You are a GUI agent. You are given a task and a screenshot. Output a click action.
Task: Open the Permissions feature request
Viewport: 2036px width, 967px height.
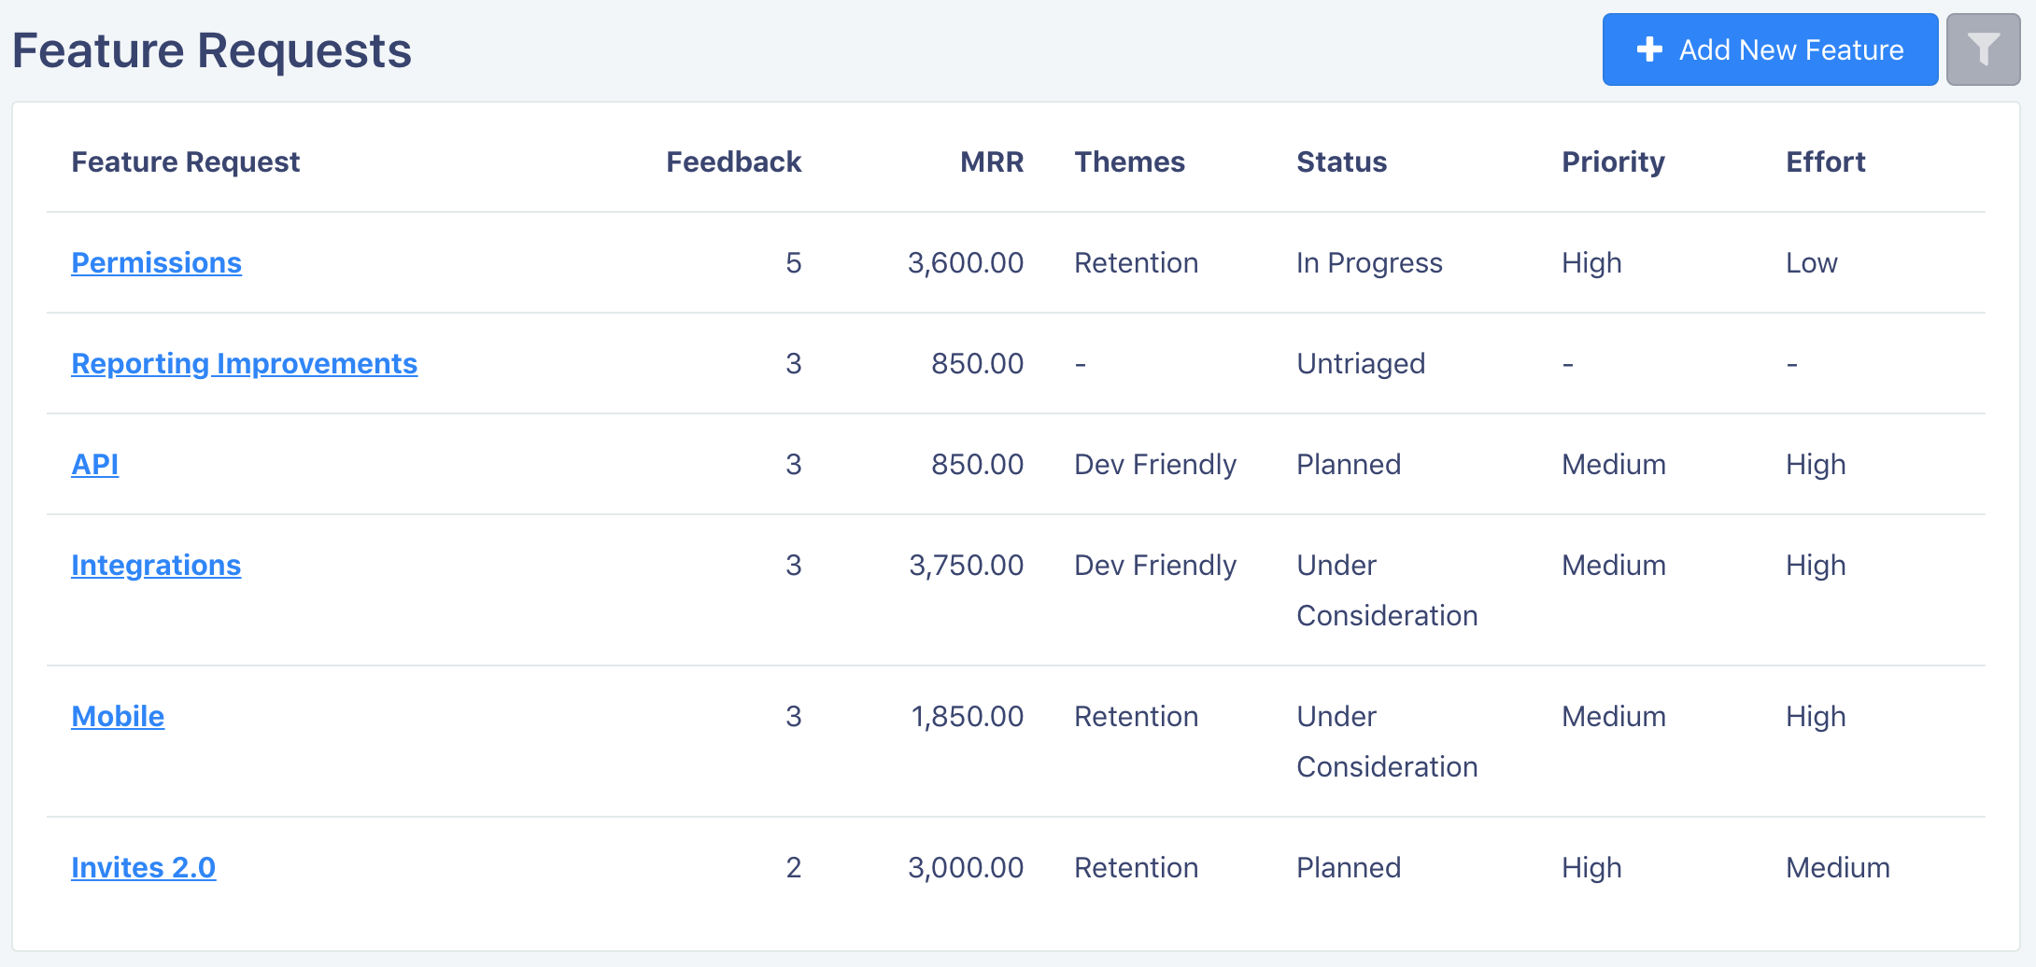(156, 263)
